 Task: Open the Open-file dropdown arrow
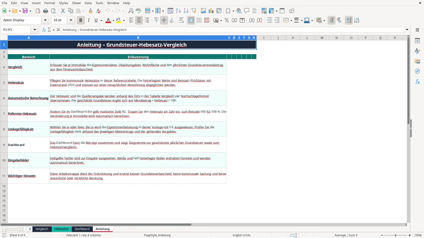(20, 11)
